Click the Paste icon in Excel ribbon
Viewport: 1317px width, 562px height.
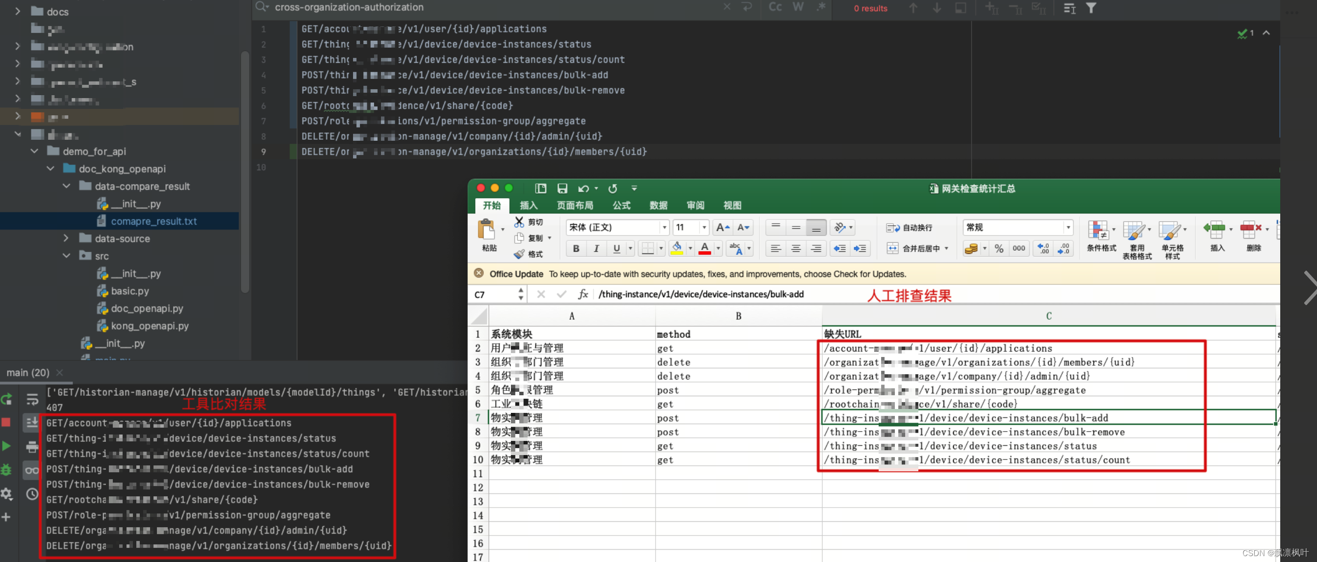(486, 229)
